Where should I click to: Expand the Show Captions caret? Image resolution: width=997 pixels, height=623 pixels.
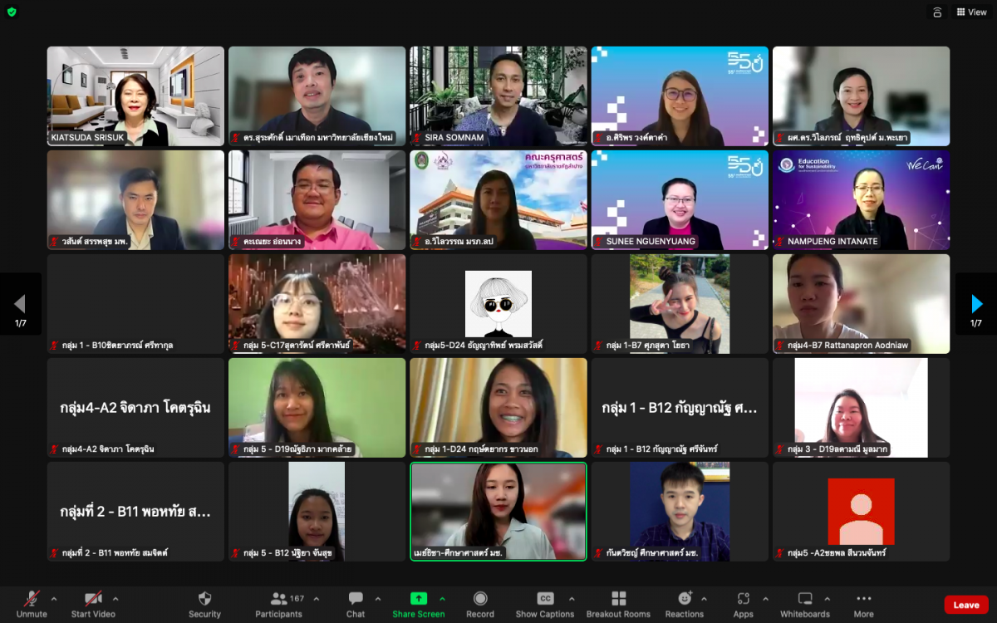[572, 599]
